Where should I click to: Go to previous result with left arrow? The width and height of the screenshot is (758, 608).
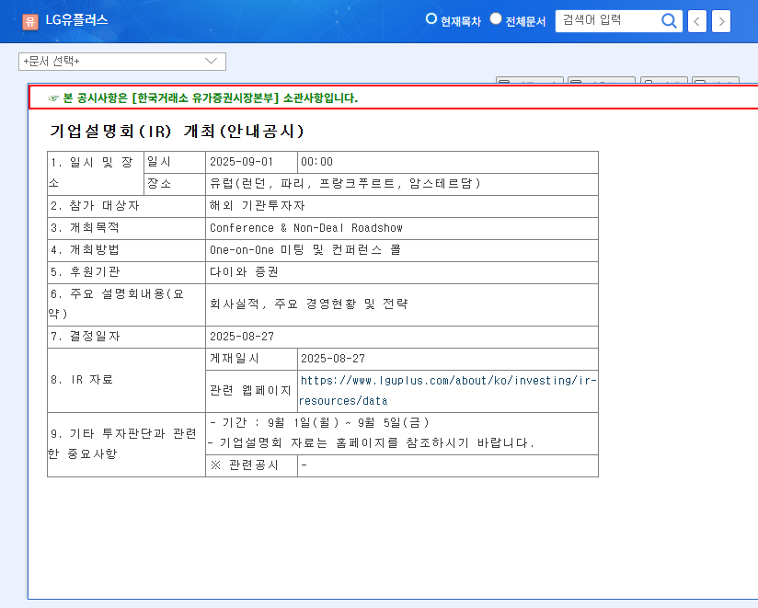696,21
